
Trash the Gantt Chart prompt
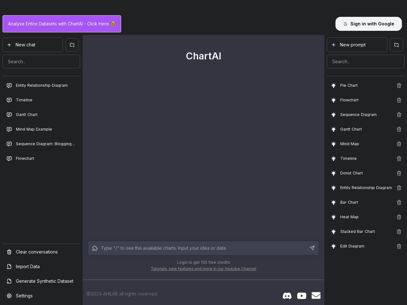click(x=399, y=129)
